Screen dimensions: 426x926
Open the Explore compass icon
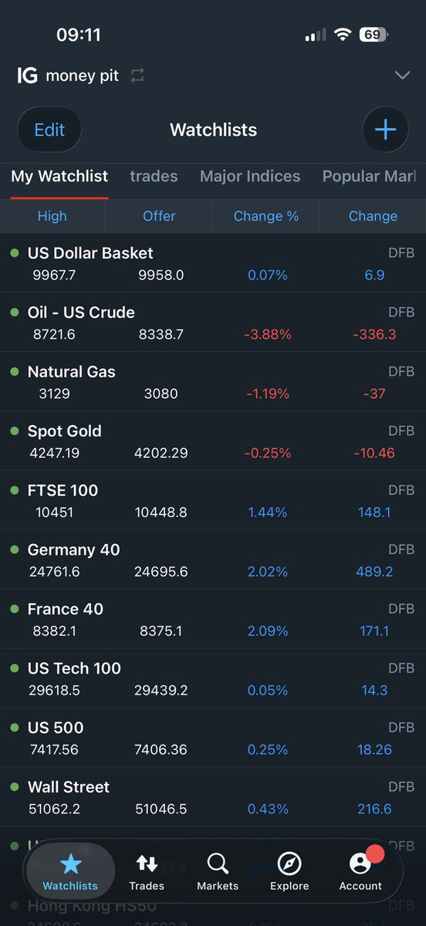tap(289, 863)
